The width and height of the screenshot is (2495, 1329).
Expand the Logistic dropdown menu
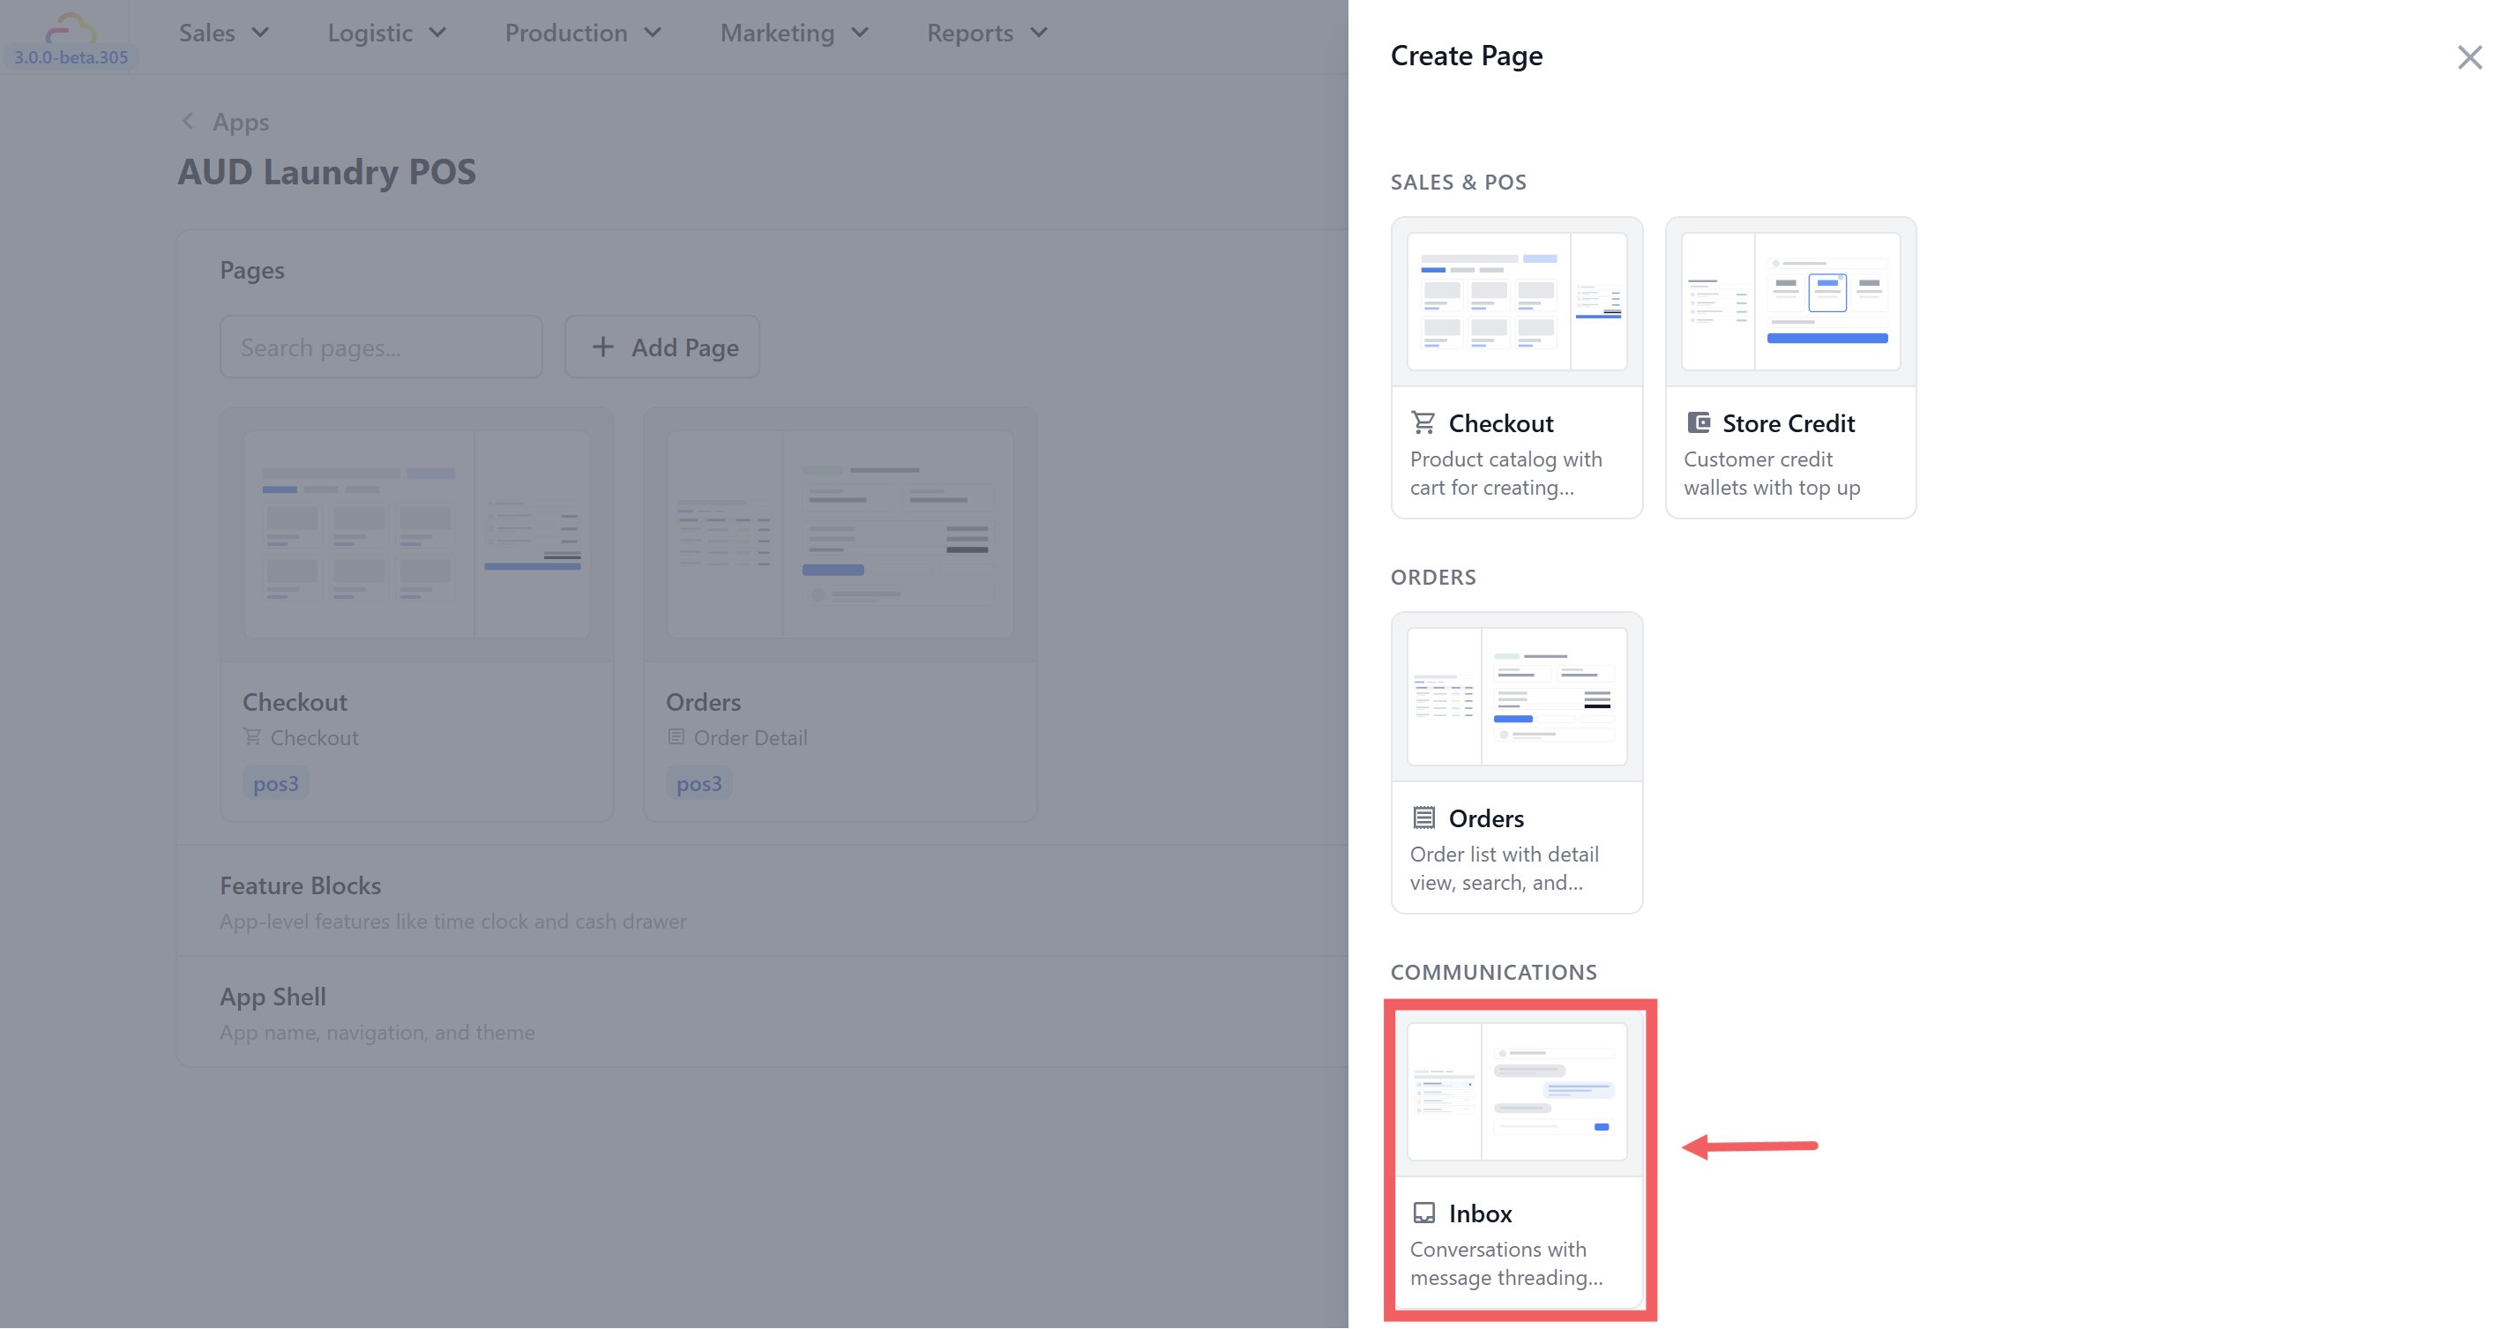pos(386,33)
